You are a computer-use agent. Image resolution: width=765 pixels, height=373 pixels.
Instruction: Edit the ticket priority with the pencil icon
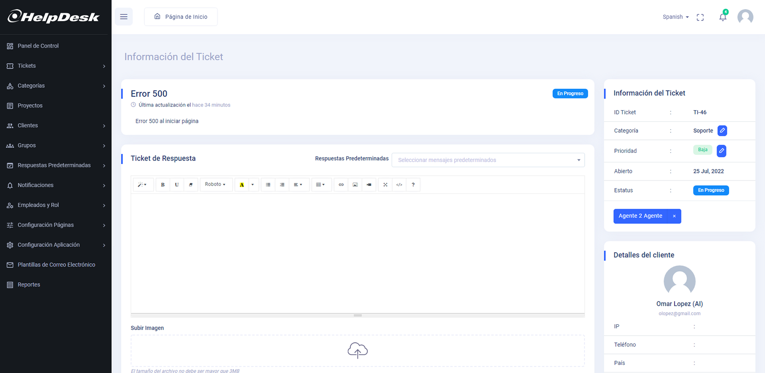click(721, 151)
